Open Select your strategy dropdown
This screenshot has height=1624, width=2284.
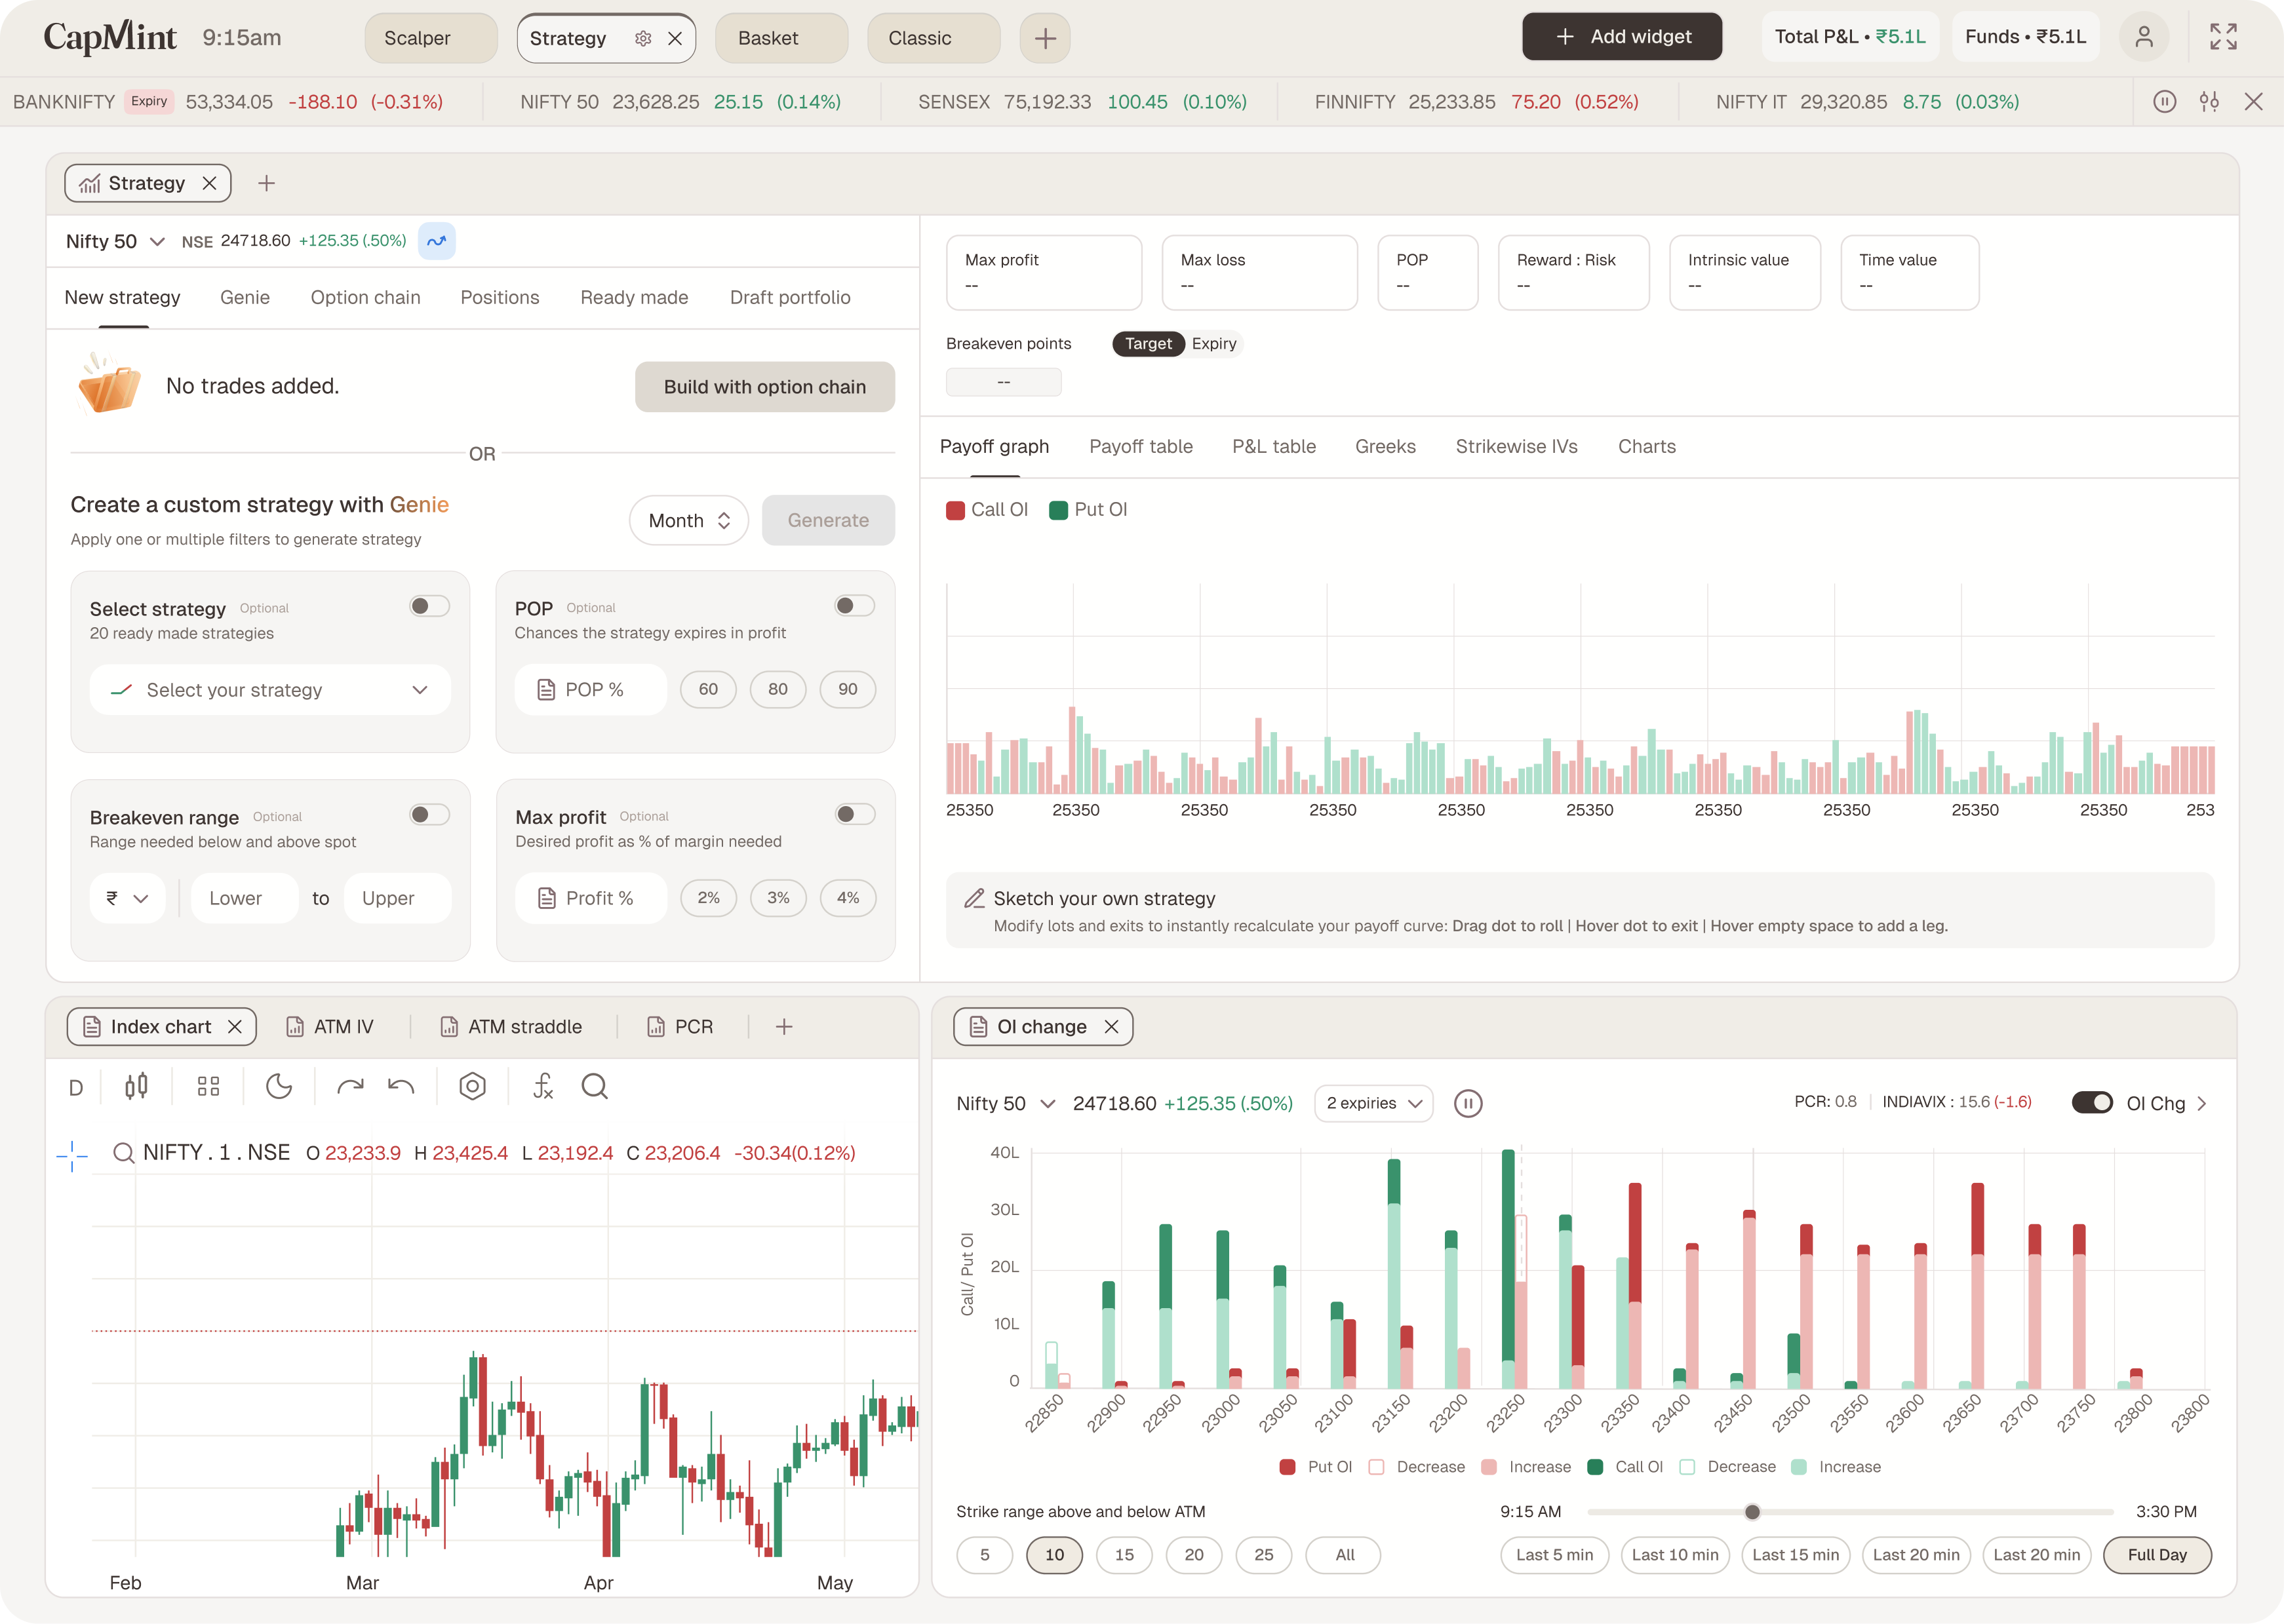point(270,690)
